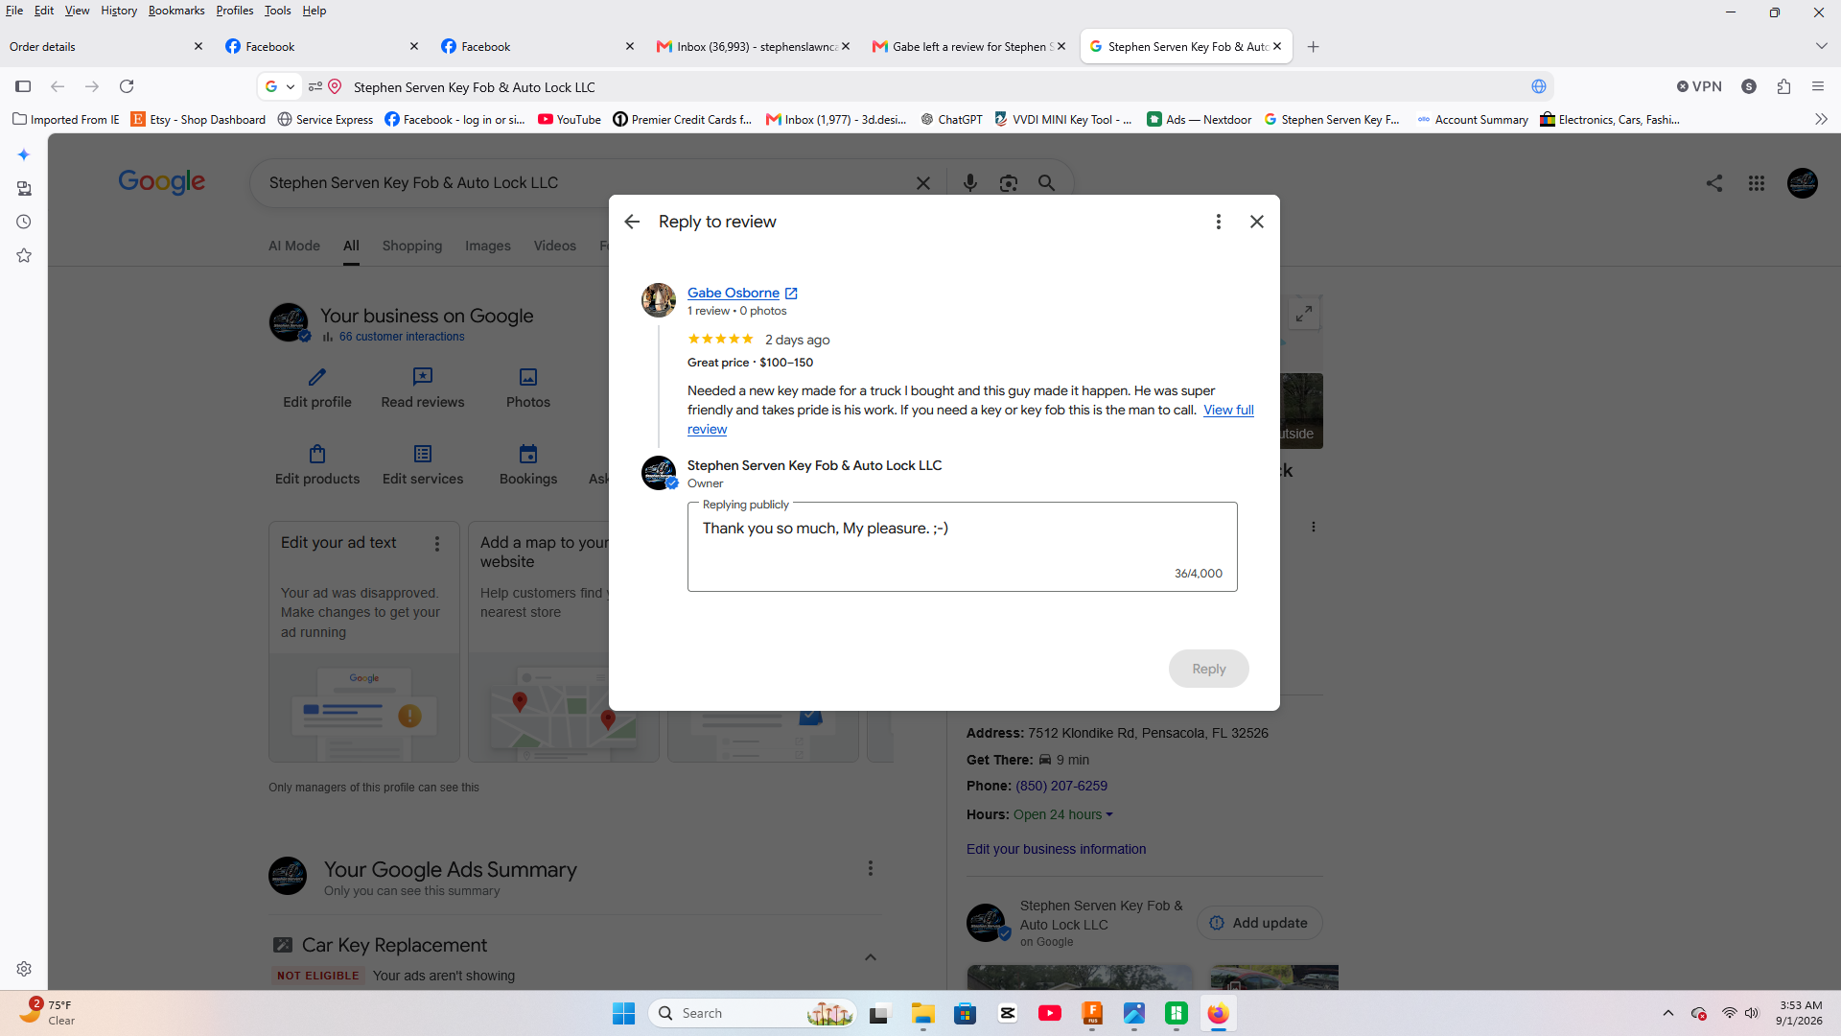Close the Reply to review dialog

[x=1257, y=222]
